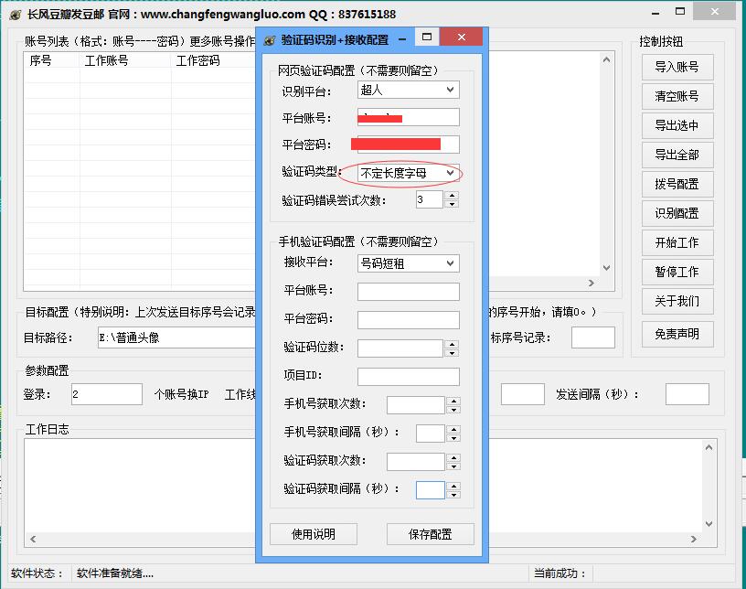打开接收平台下拉框
Viewport: 746px width, 589px height.
pyautogui.click(x=408, y=263)
